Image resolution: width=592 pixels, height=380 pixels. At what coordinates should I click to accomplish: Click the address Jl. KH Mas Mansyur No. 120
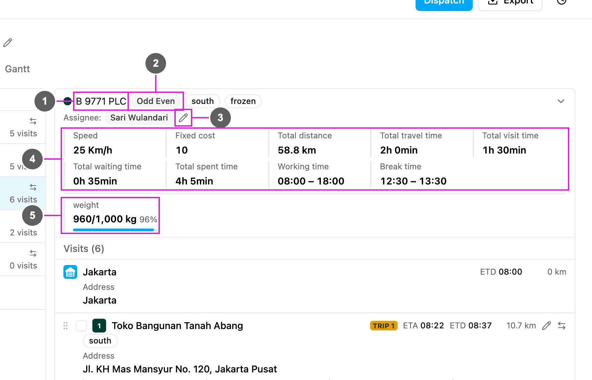pos(180,369)
